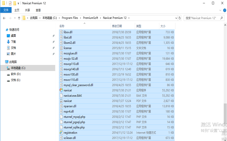The image size is (227, 141).
Task: Select 此电脑 in navigation pane
Action: [x=13, y=62]
